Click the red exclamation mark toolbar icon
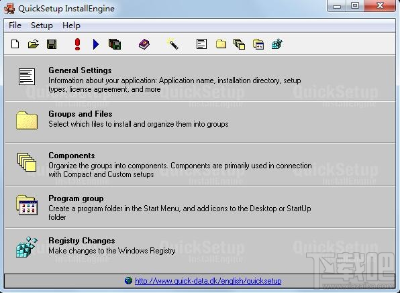Viewport: 400px width, 293px height. (78, 44)
